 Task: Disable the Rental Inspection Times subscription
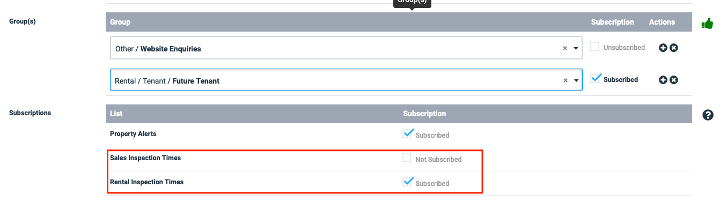click(407, 182)
